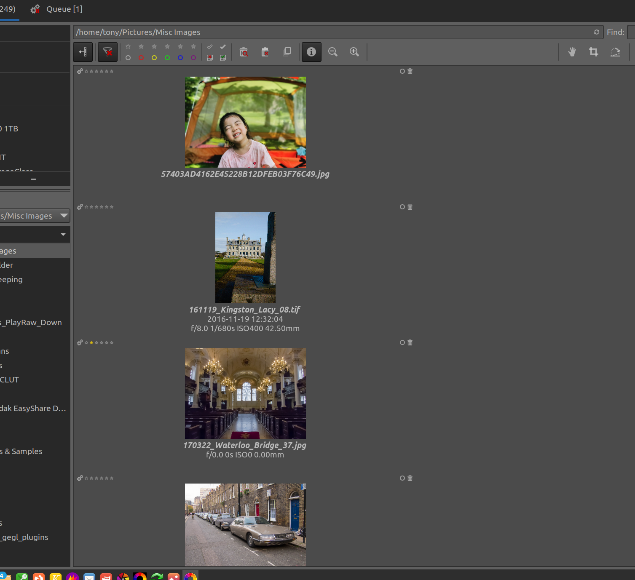Zoom in on the thumbnails
The image size is (635, 580).
(354, 52)
